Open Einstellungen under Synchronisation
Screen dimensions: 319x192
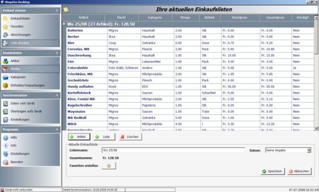[20, 119]
